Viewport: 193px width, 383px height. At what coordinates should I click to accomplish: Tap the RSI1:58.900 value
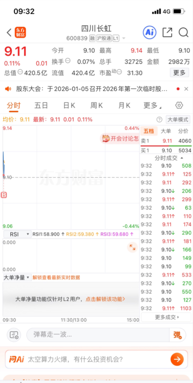point(49,234)
